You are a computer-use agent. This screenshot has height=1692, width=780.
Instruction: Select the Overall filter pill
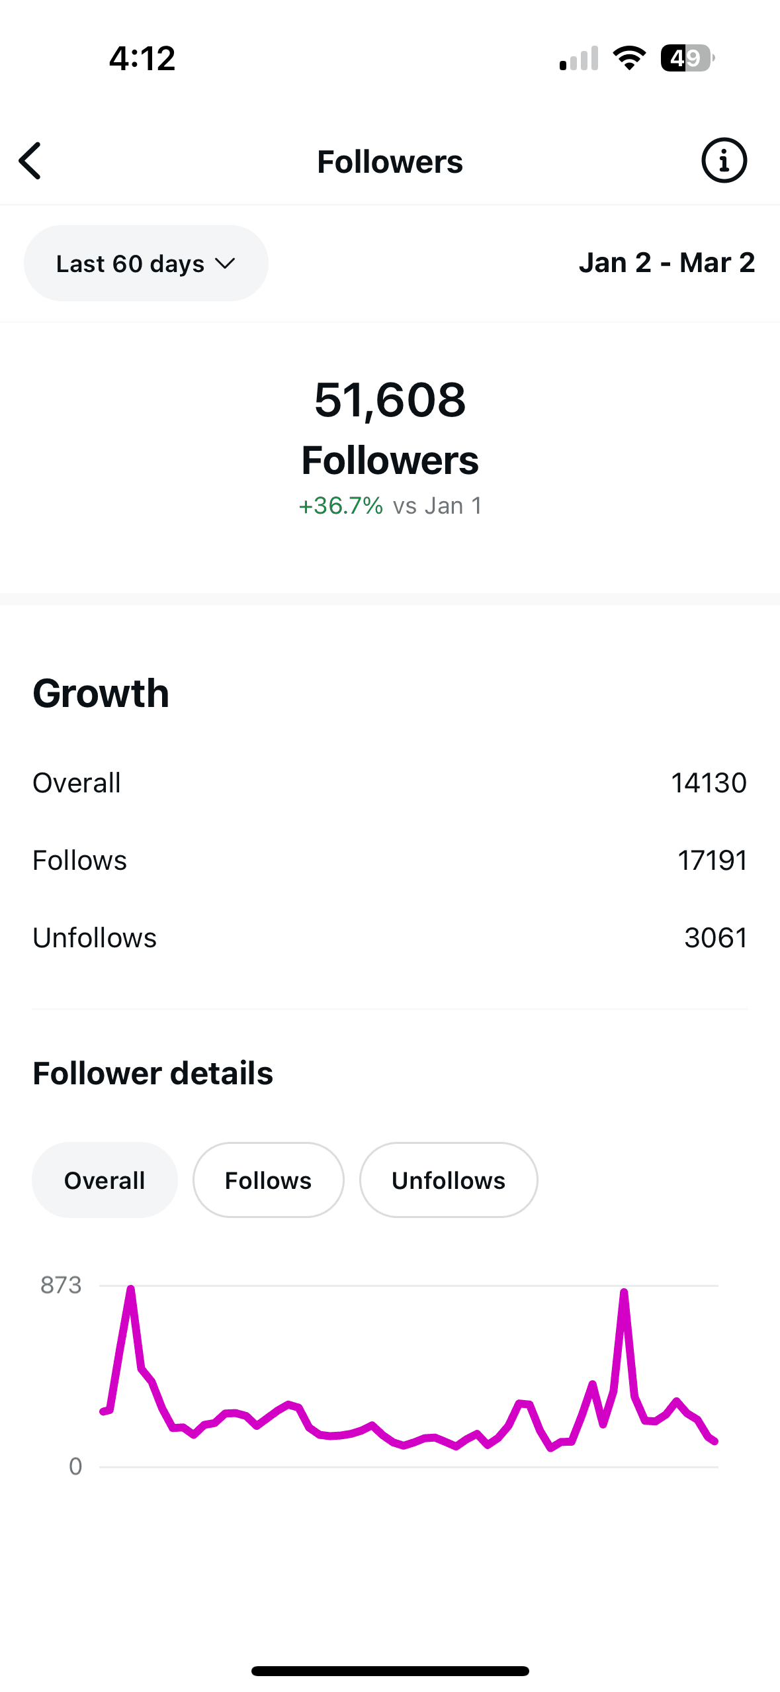point(105,1180)
